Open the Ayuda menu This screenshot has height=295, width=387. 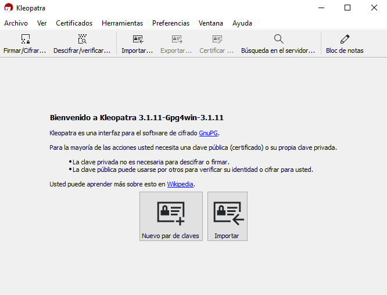[x=242, y=23]
